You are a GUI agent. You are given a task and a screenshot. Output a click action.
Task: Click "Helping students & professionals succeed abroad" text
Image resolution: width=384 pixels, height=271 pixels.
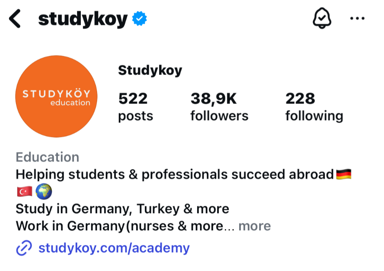[x=175, y=174]
